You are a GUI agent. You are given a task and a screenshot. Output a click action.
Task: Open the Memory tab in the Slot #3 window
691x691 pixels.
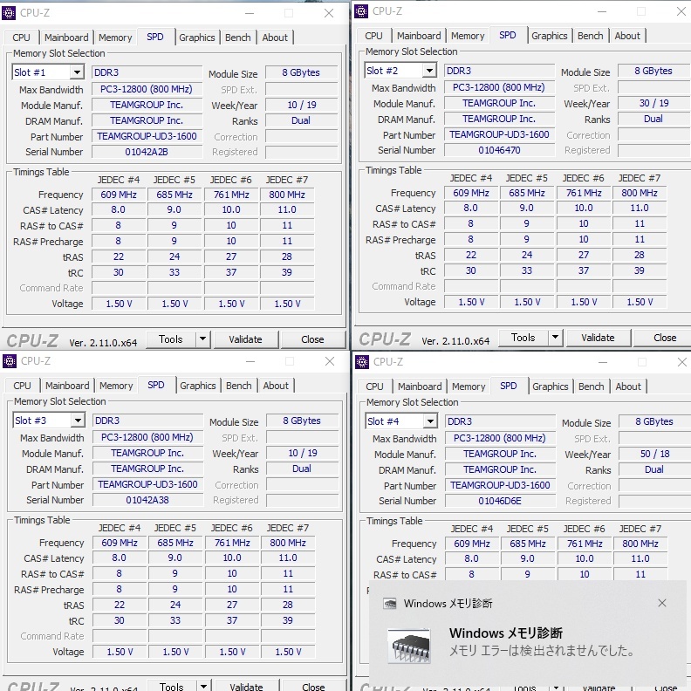coord(116,386)
